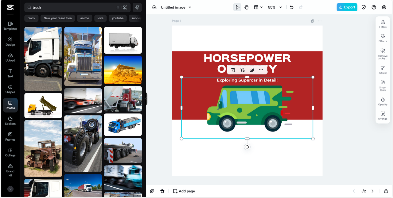
Task: Open the settings gear icon
Action: coord(384,7)
